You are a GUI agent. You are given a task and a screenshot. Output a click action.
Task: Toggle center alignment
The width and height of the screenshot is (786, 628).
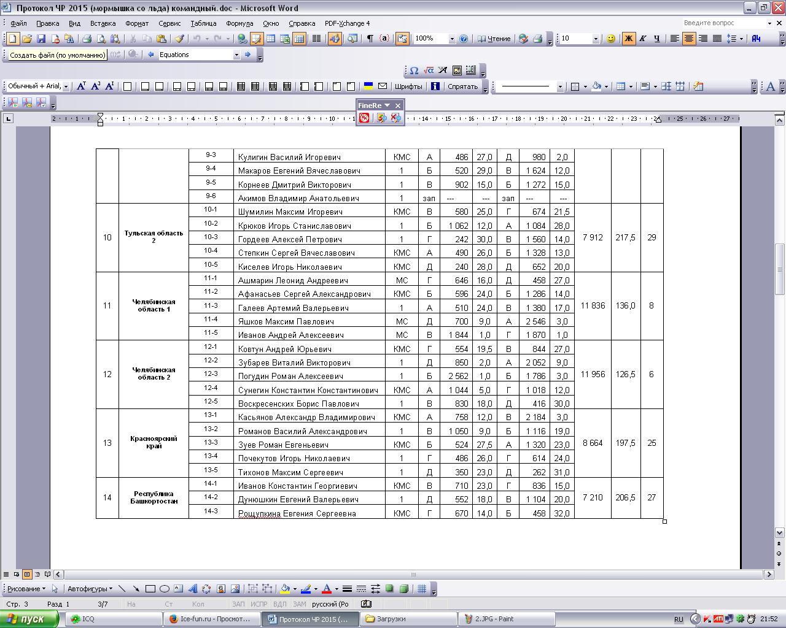coord(688,39)
